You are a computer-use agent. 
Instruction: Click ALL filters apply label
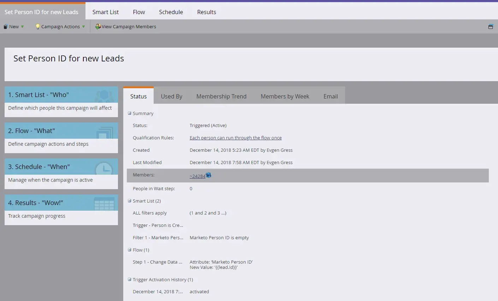150,213
